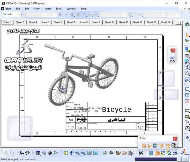
Task: Click the icon in small floating toolbar
Action: point(172,59)
